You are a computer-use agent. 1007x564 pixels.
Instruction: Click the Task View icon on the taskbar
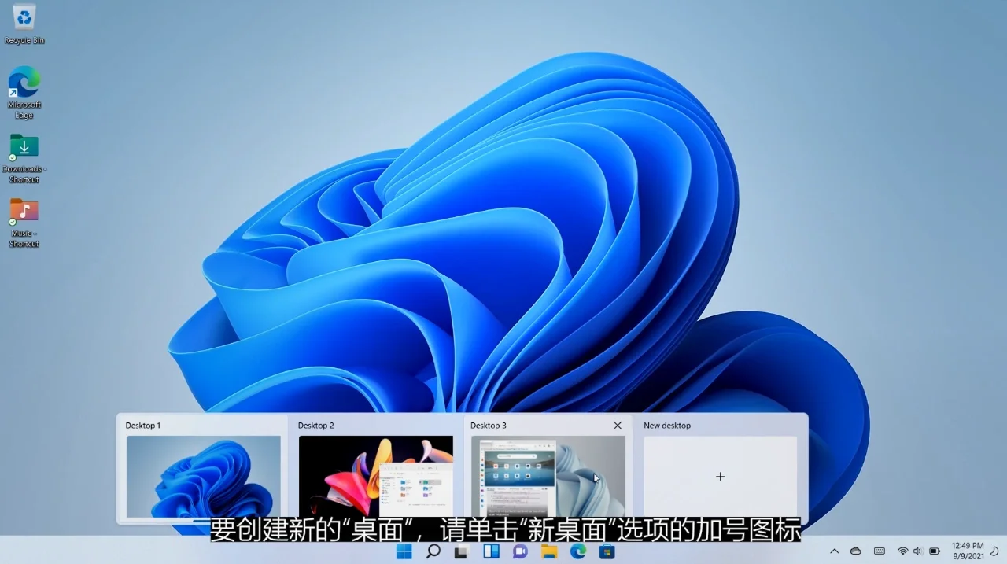click(x=460, y=551)
